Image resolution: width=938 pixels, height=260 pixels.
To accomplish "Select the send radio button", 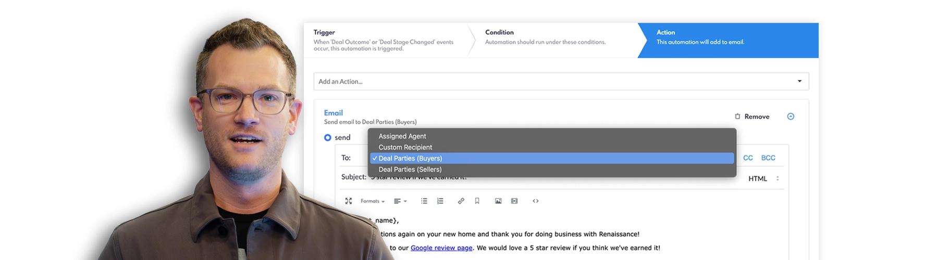I will tap(328, 138).
